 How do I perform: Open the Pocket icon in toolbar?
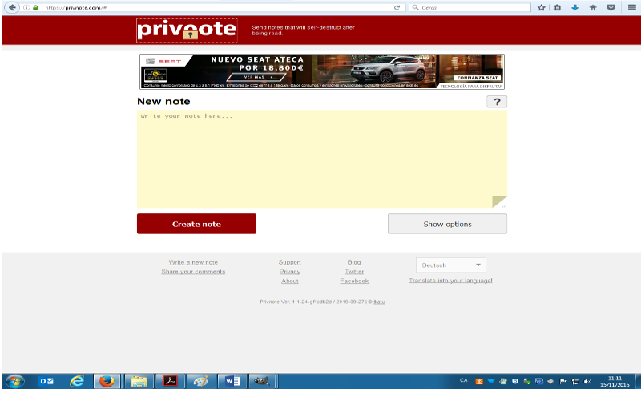[611, 7]
